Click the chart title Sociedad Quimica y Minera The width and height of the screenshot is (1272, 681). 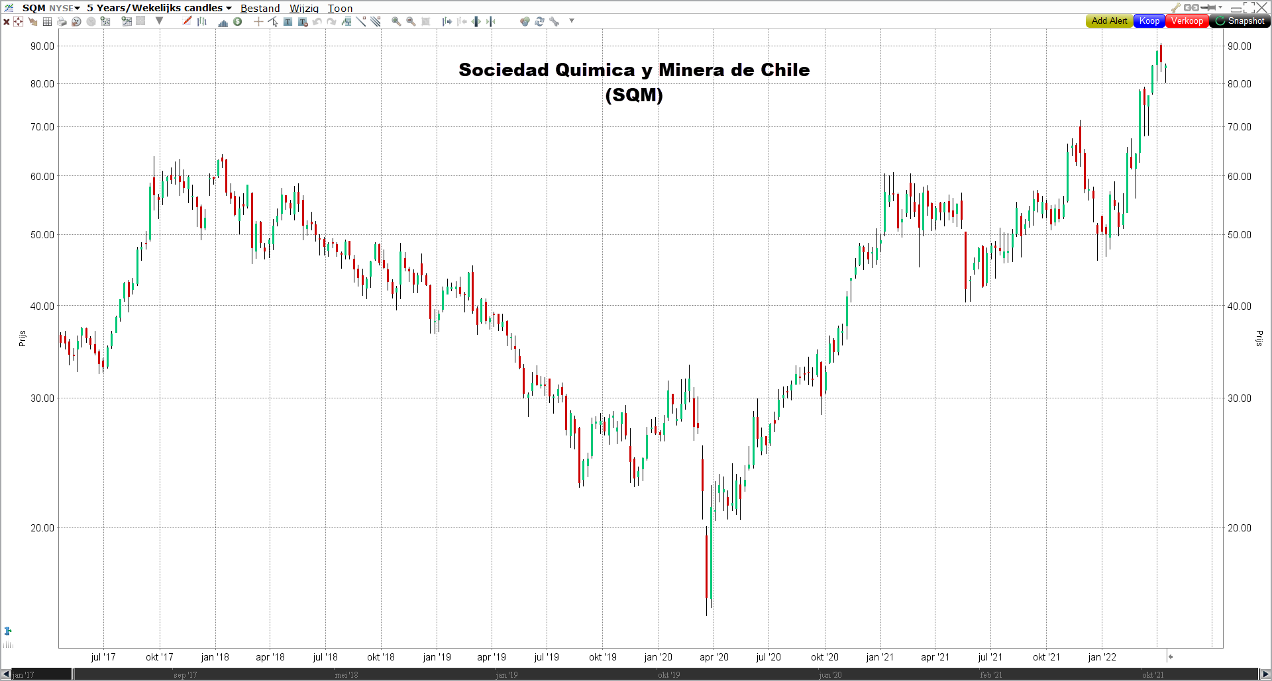click(x=634, y=82)
